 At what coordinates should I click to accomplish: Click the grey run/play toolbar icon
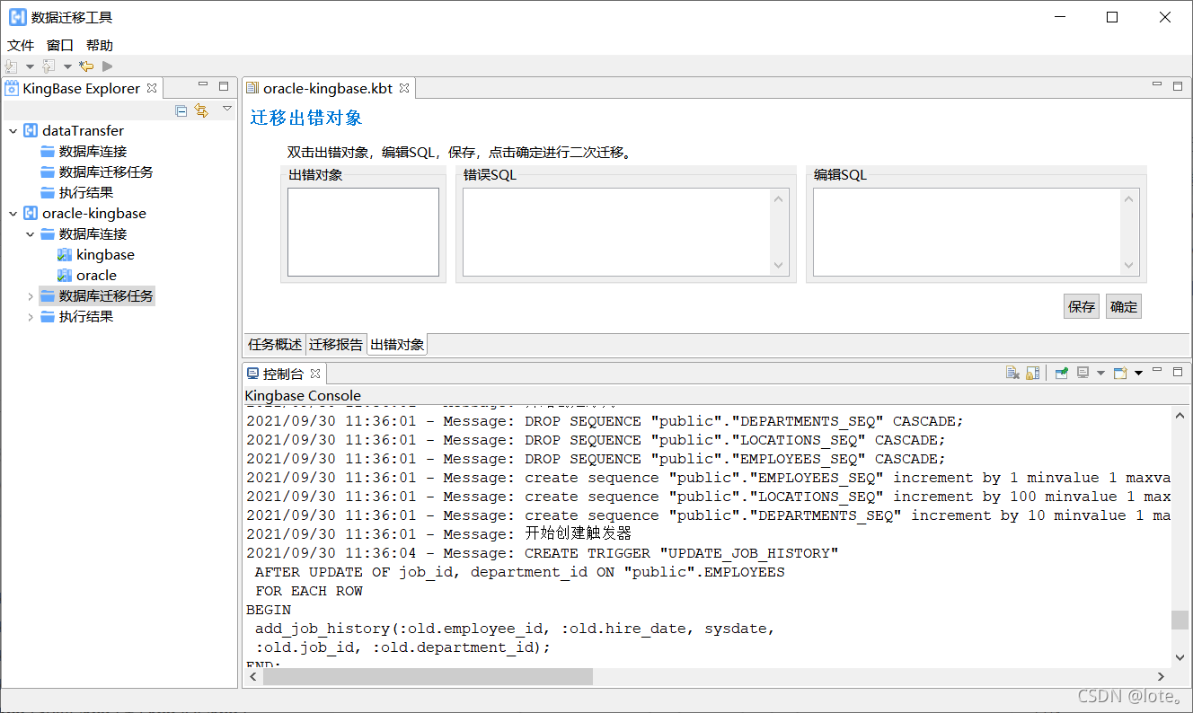point(108,66)
